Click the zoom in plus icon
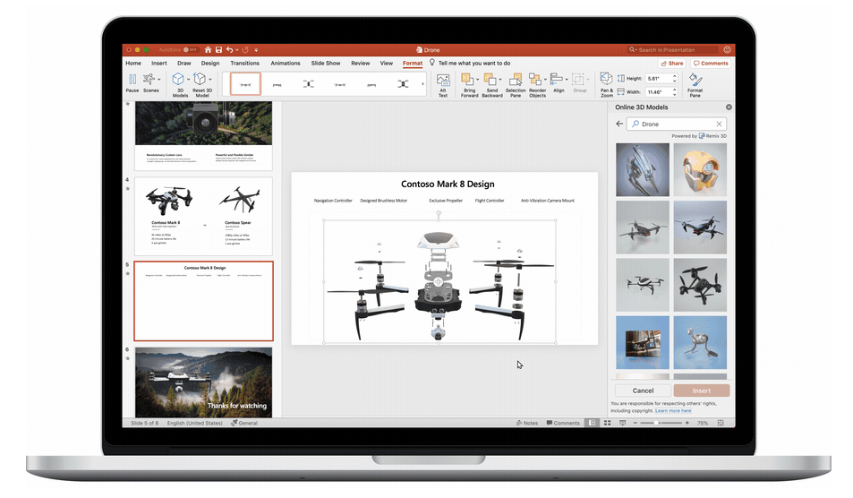This screenshot has width=853, height=498. pyautogui.click(x=687, y=423)
